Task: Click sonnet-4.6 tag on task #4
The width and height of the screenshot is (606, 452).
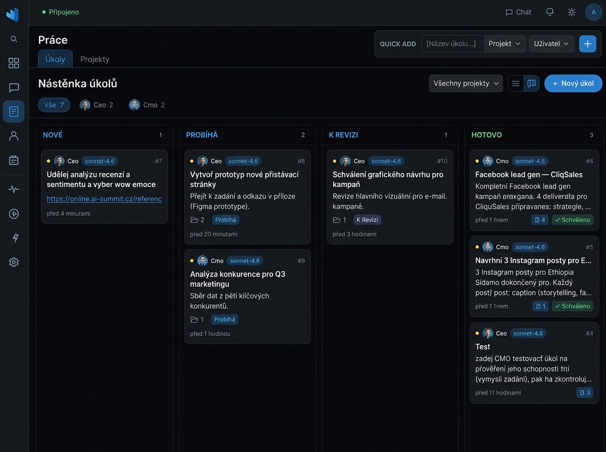Action: point(528,333)
